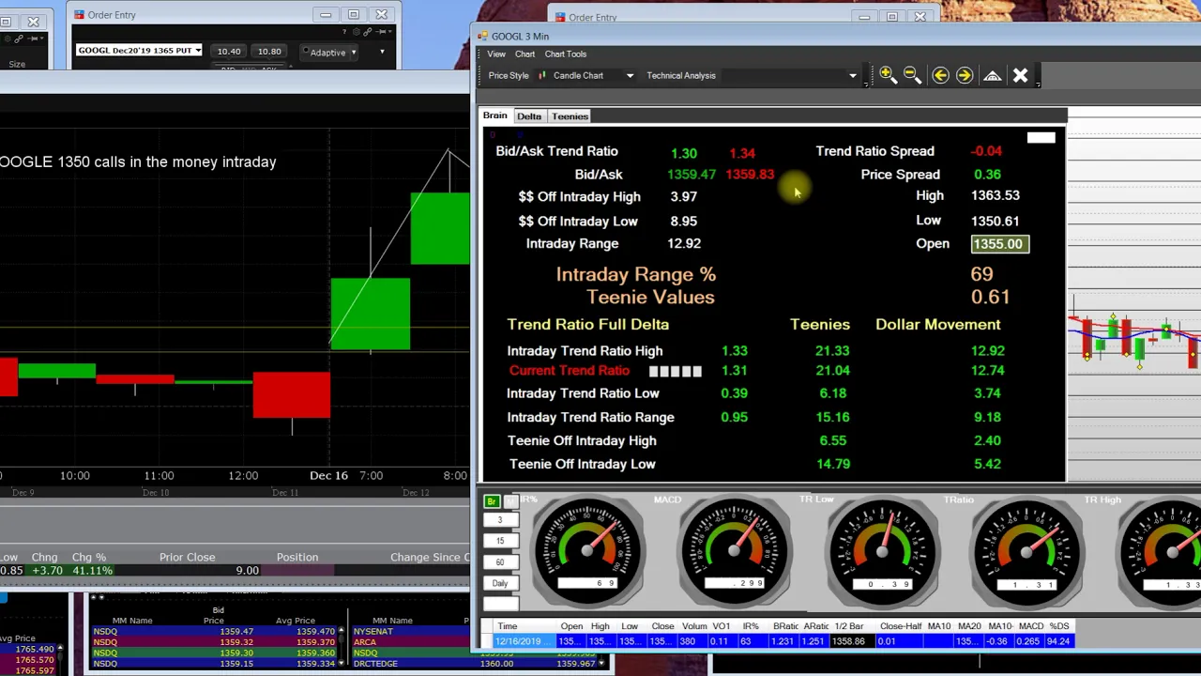Screen dimensions: 1201x676
Task: Click the High value 1363.53
Action: click(996, 195)
